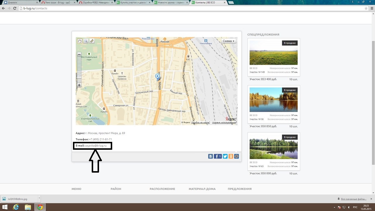This screenshot has height=211, width=375.
Task: Share page on Twitter
Action: coord(225,156)
